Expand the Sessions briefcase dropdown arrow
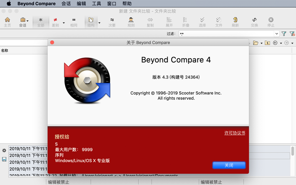The height and width of the screenshot is (185, 296). tap(27, 21)
